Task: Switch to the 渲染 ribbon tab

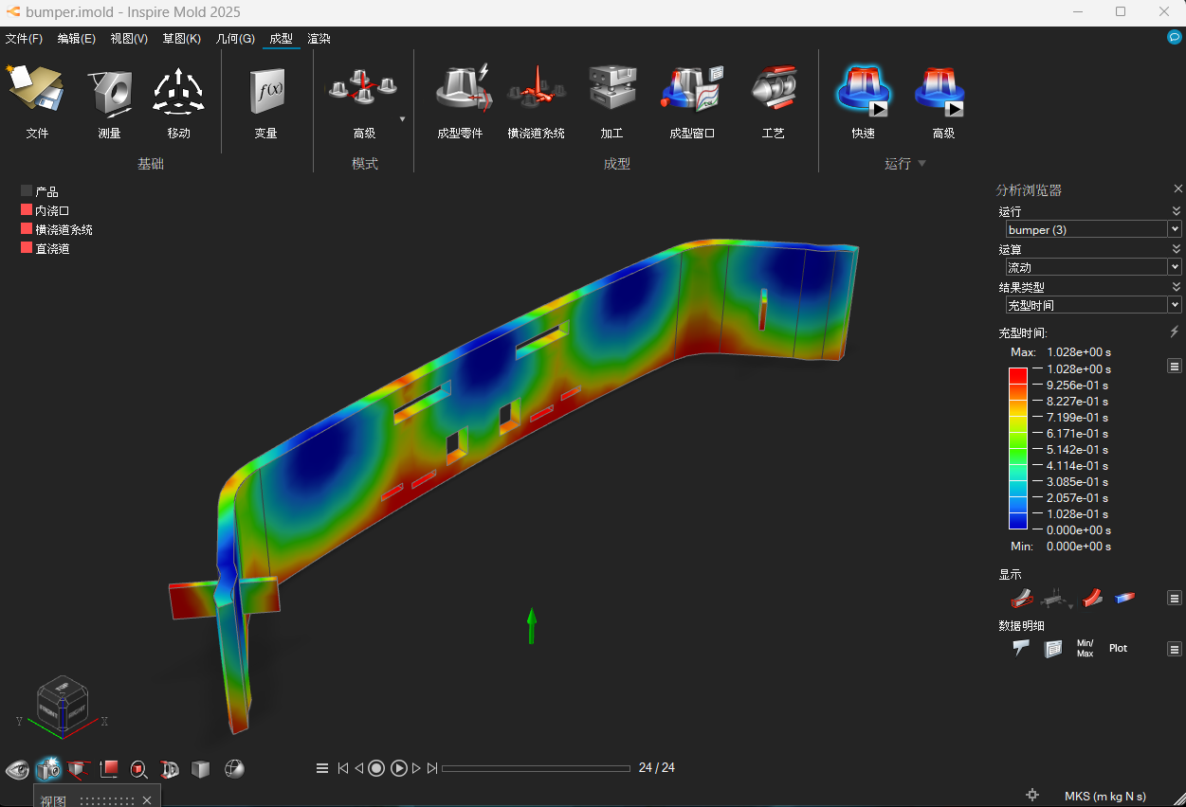Action: (x=319, y=39)
